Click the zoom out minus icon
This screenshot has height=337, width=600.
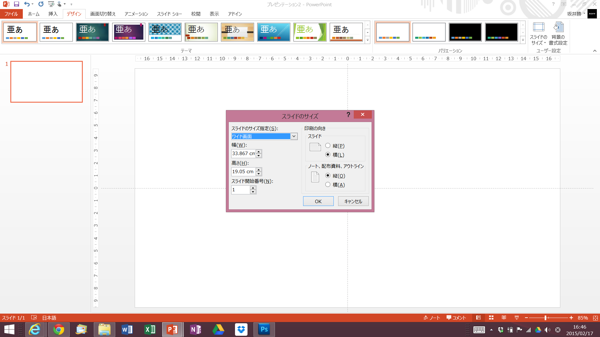click(526, 318)
